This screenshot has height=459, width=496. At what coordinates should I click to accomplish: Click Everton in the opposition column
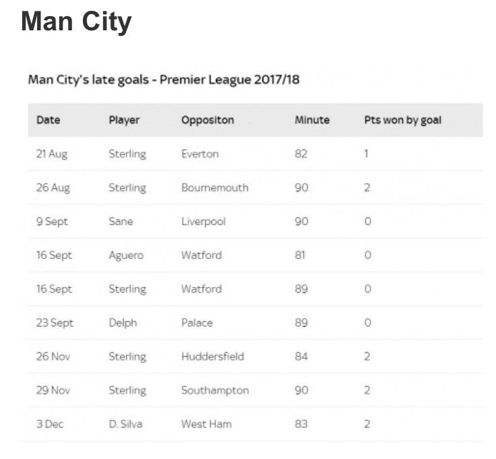[200, 154]
